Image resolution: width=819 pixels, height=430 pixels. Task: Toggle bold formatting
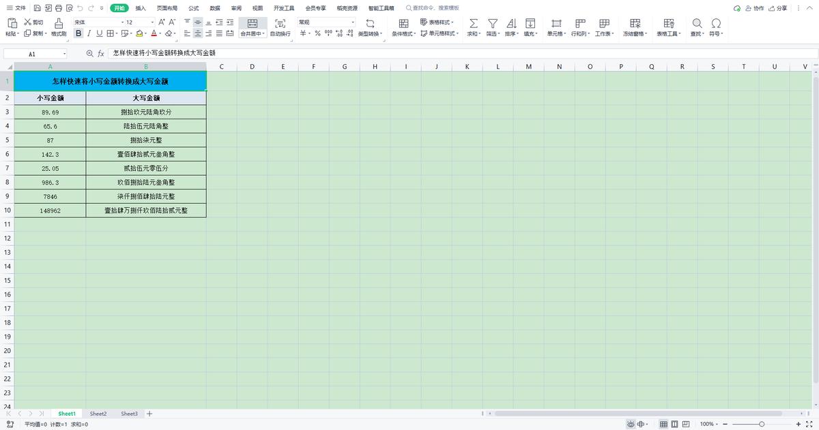(78, 32)
